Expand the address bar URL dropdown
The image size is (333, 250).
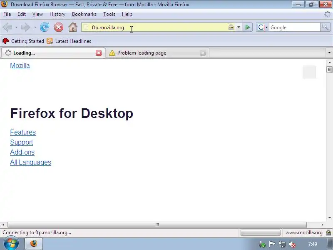click(239, 27)
